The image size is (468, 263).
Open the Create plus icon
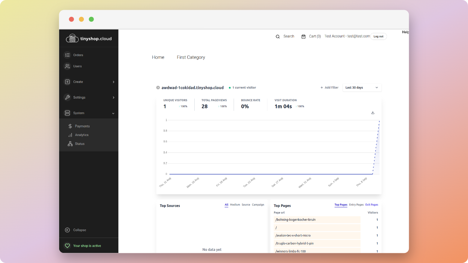pos(68,82)
